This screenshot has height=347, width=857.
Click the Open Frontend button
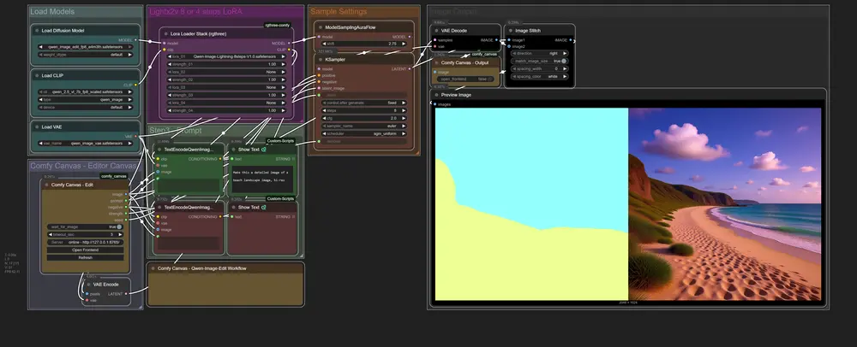click(85, 250)
